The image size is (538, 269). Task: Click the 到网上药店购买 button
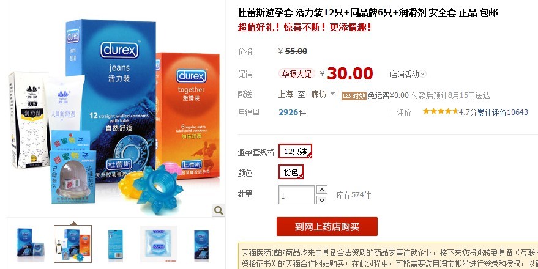click(327, 226)
